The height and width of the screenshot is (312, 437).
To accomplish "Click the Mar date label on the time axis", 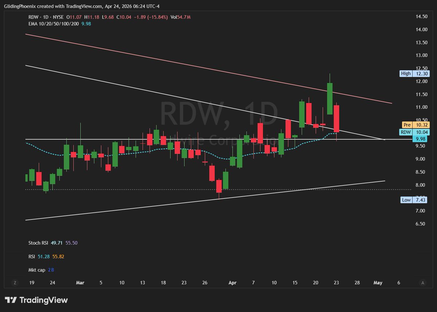I will pyautogui.click(x=80, y=282).
